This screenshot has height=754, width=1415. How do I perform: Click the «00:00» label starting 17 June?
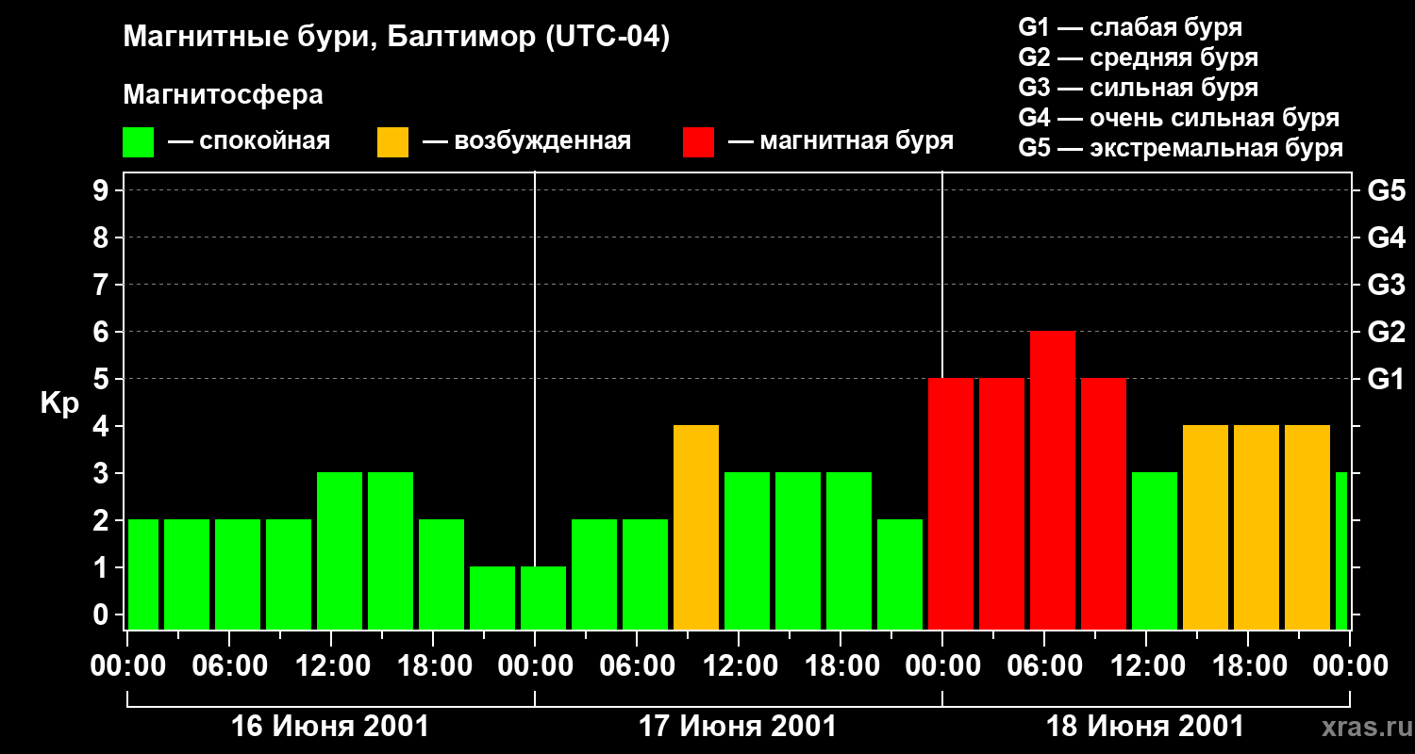536,665
